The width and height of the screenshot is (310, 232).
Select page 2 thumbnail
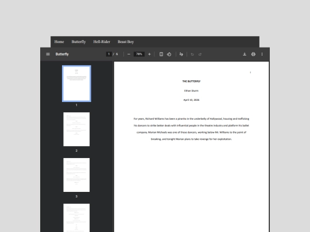click(76, 129)
